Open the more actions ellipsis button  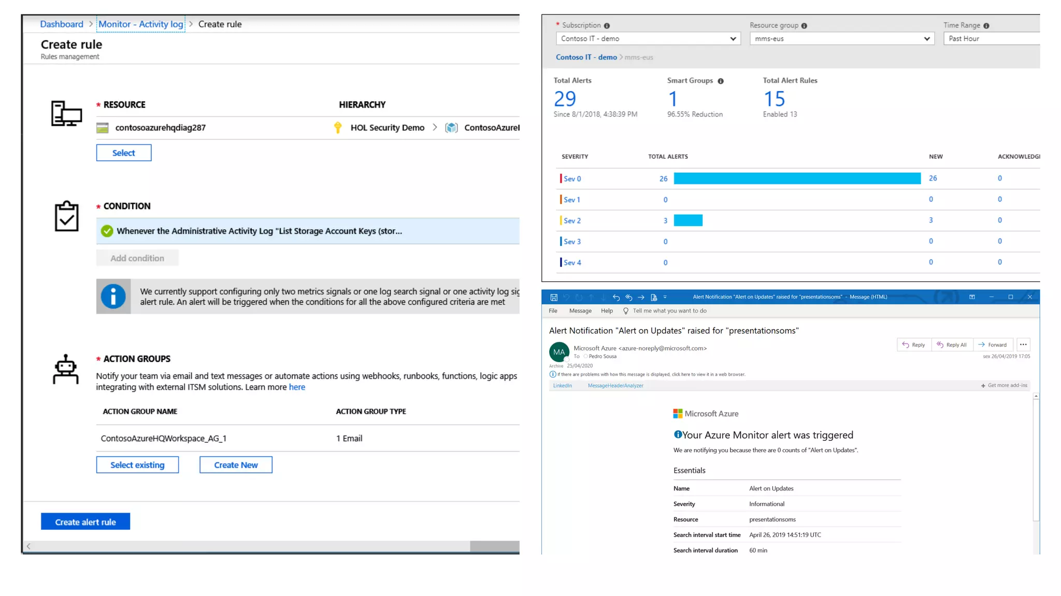pyautogui.click(x=1023, y=345)
